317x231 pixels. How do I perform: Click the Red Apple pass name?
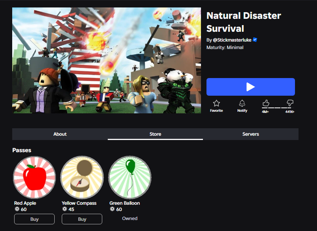[25, 203]
